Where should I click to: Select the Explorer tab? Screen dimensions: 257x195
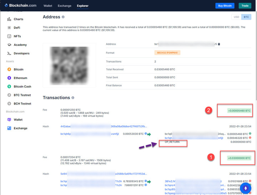click(x=82, y=6)
